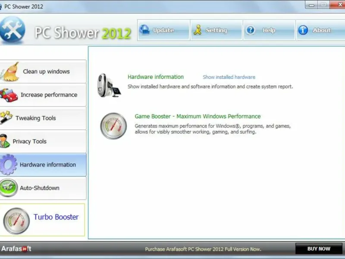This screenshot has width=345, height=259.
Task: Click the Game Booster speedometer icon
Action: pos(113,126)
